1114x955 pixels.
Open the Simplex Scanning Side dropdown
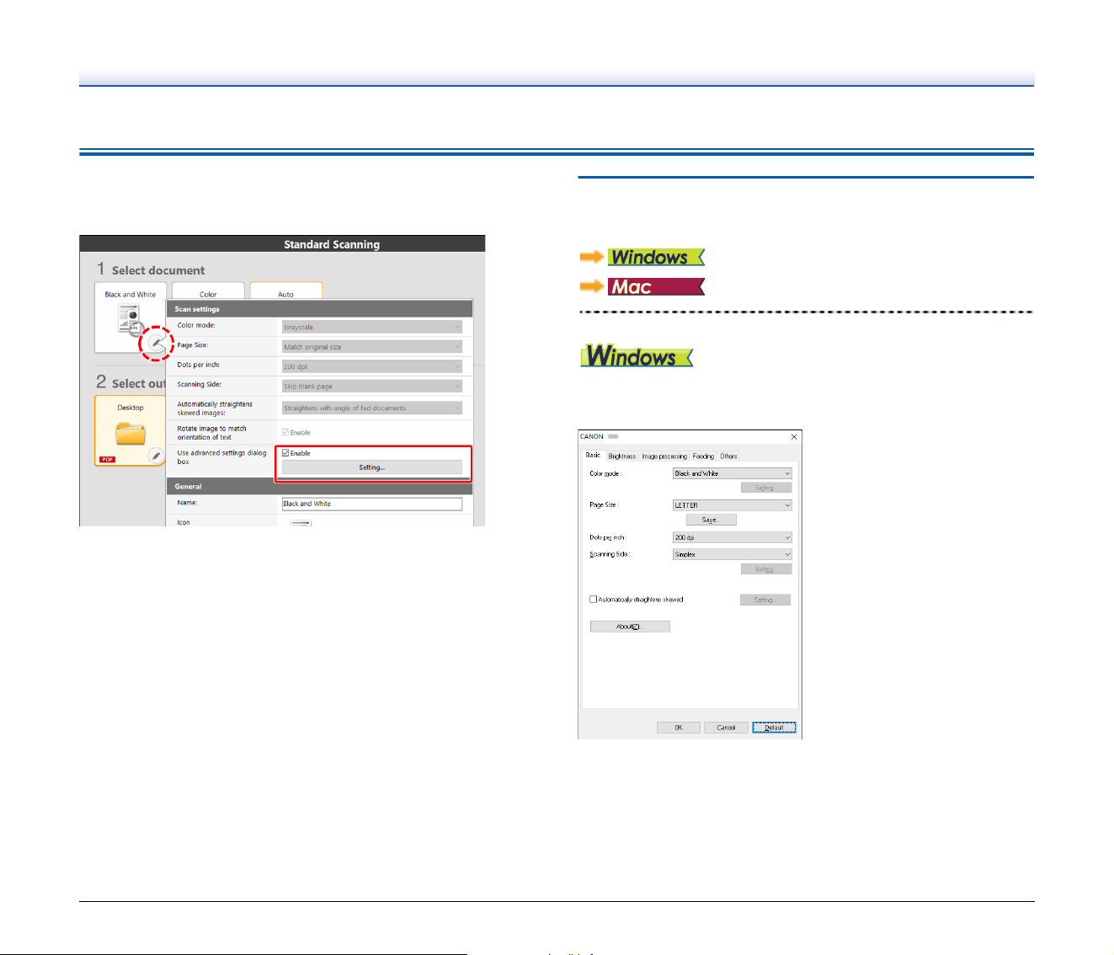pos(733,554)
